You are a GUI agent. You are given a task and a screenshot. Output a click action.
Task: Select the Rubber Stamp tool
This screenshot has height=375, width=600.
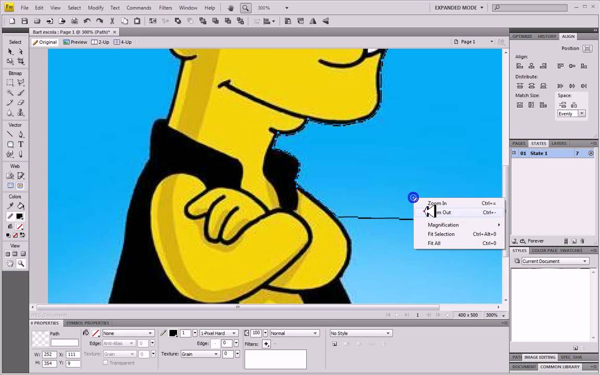[x=21, y=113]
